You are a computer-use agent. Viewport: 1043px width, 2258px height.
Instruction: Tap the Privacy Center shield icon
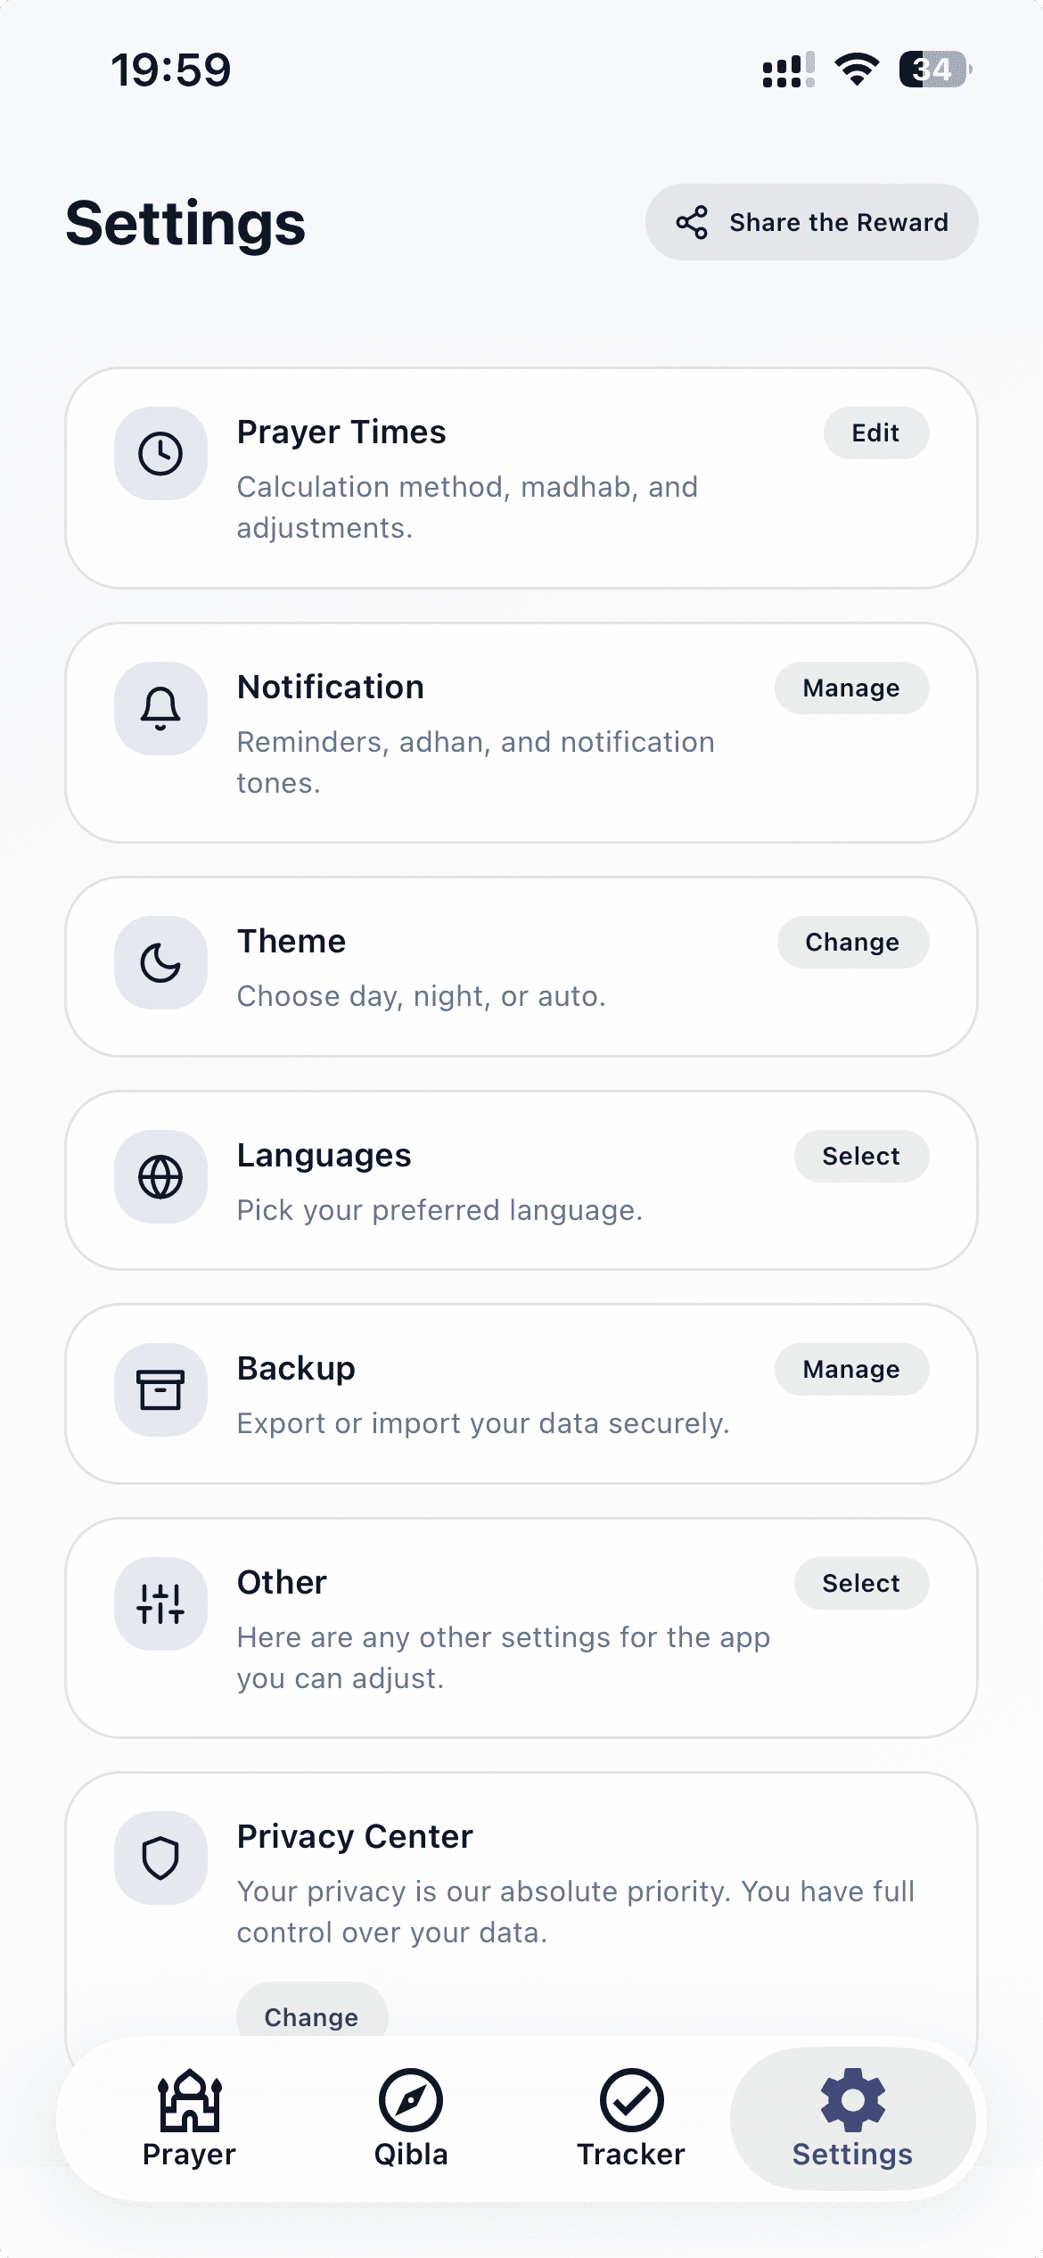(160, 1859)
